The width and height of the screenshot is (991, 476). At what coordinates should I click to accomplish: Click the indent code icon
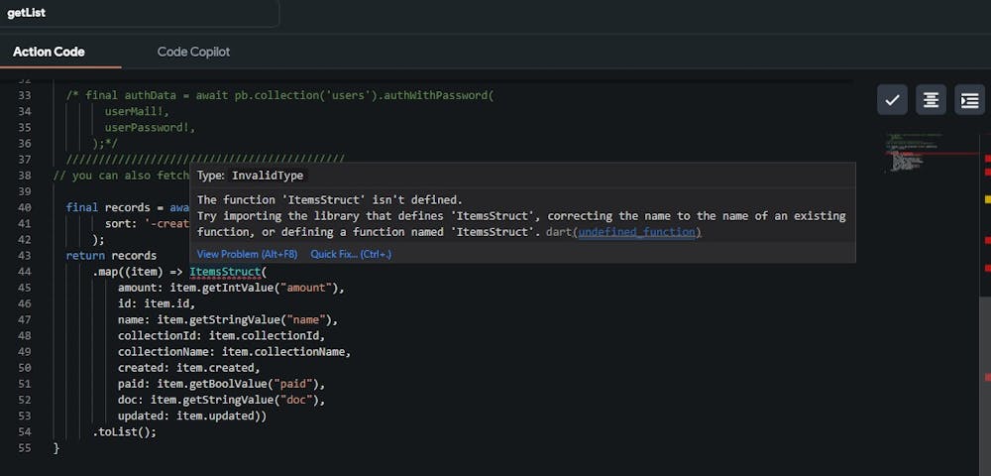click(x=969, y=100)
